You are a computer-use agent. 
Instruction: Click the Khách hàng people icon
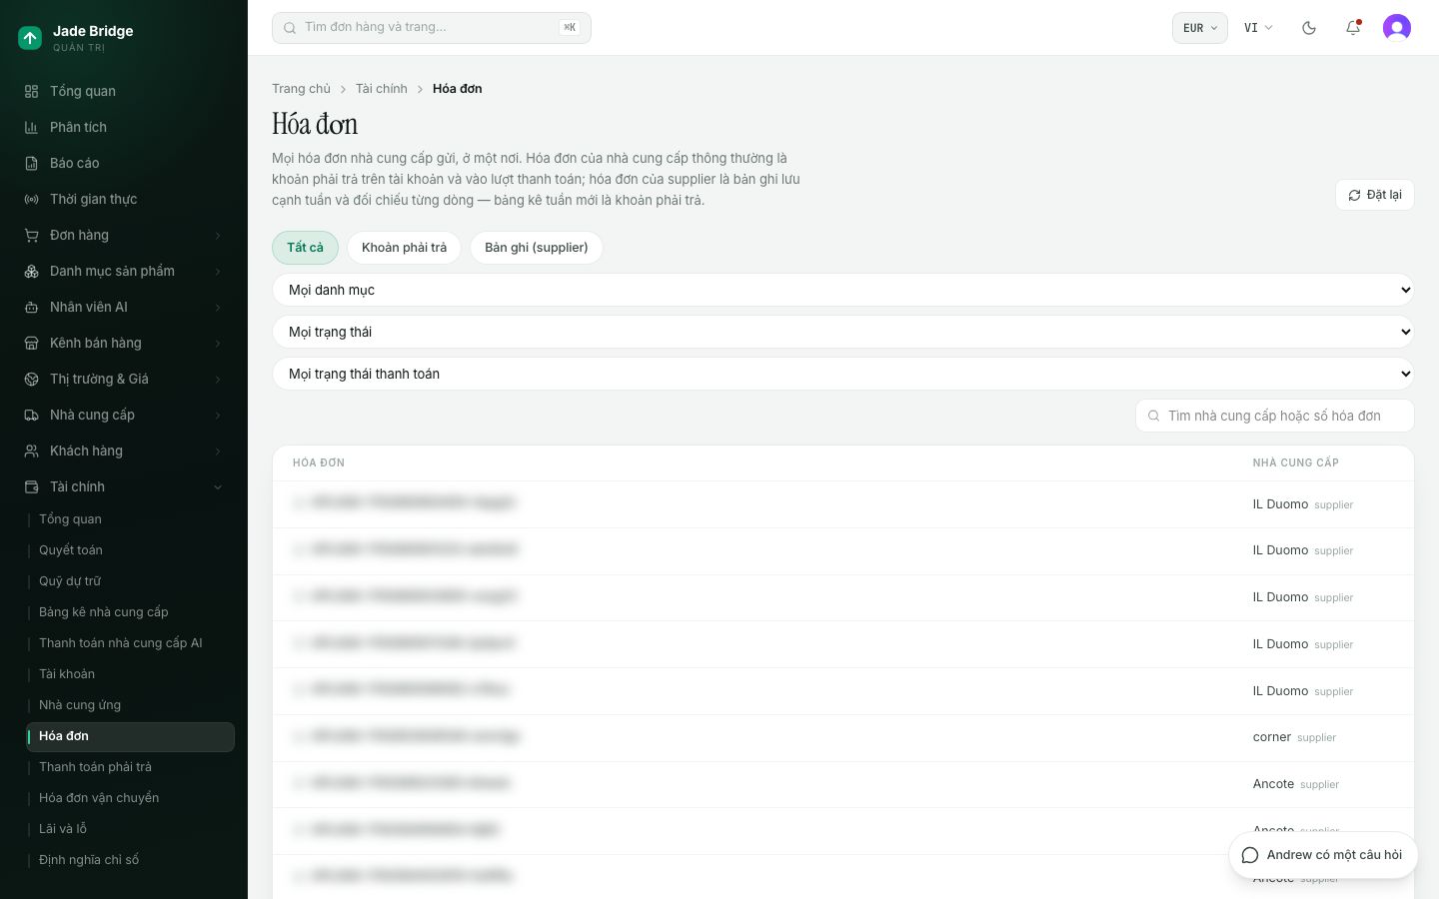click(31, 451)
